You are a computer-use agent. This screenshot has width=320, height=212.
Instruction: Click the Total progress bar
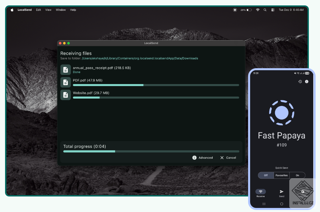(151, 151)
